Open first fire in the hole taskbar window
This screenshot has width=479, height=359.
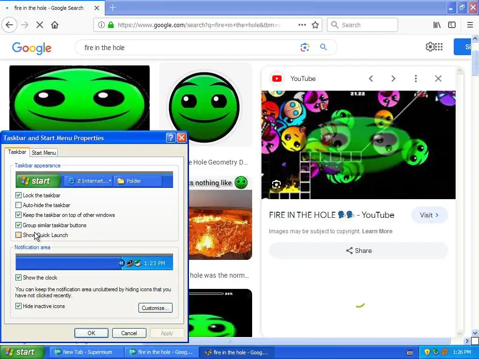click(x=162, y=352)
